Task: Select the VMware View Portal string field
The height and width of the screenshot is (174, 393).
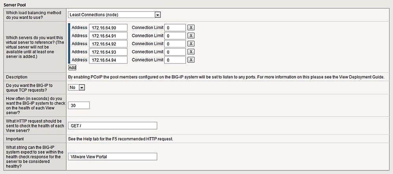Action: click(x=112, y=157)
